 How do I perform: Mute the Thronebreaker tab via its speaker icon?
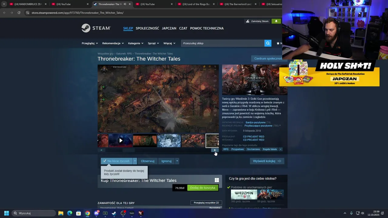[x=125, y=4]
